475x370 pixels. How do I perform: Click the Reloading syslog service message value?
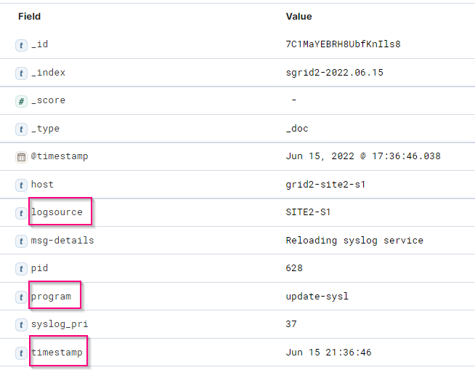point(354,241)
